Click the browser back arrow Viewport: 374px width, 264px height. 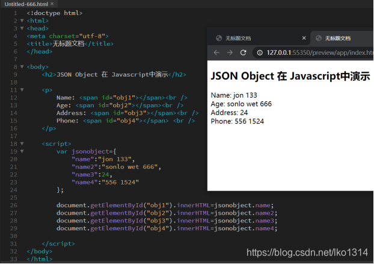(216, 52)
